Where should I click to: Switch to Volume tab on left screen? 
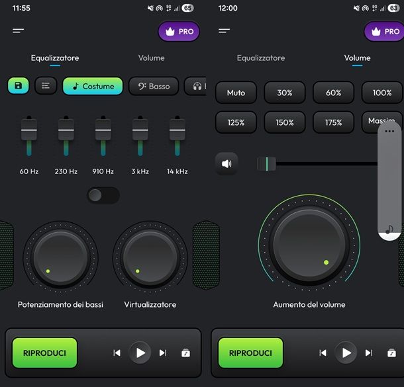click(x=151, y=58)
